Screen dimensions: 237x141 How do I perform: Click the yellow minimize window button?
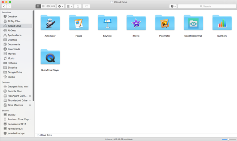tap(6, 2)
